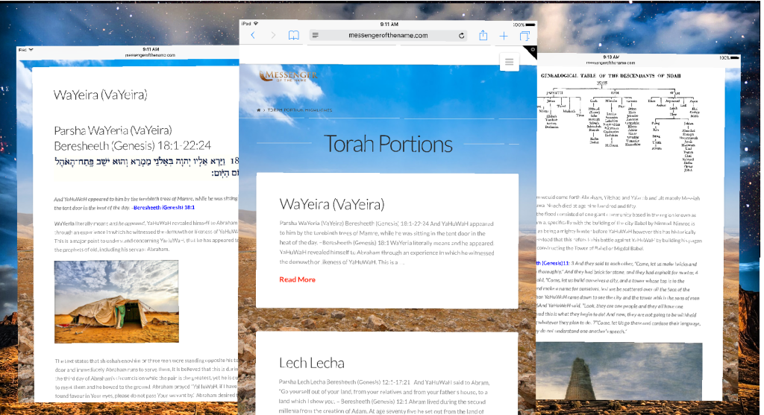Show all open tabs icon
Viewport: 764px width, 415px height.
(x=525, y=35)
